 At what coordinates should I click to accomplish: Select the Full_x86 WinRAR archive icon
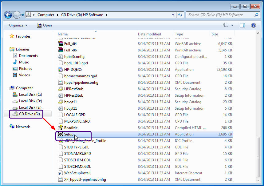61,50
